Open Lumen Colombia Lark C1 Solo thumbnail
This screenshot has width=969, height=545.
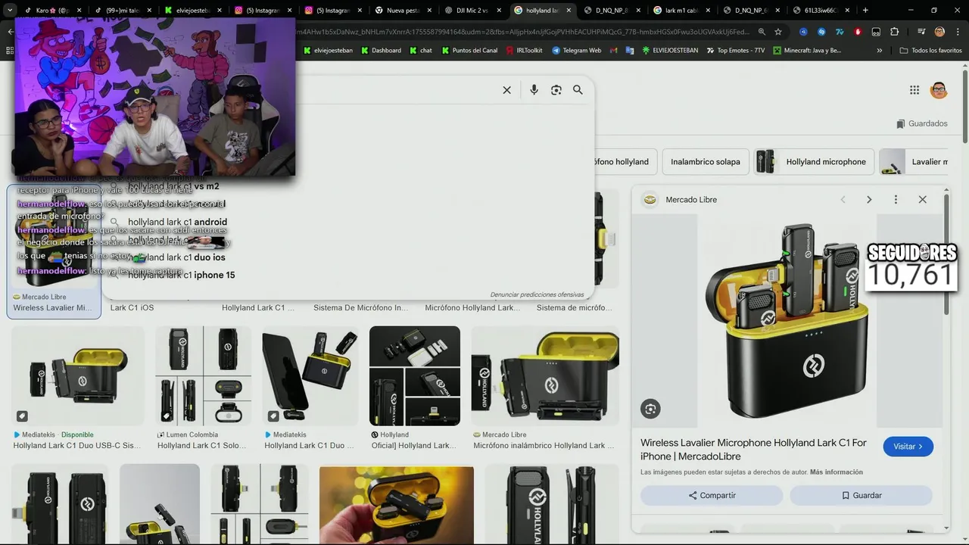(203, 375)
